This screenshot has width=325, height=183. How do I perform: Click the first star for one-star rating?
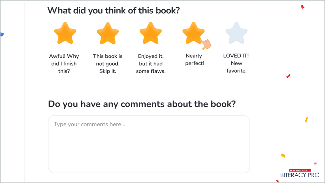pos(65,33)
